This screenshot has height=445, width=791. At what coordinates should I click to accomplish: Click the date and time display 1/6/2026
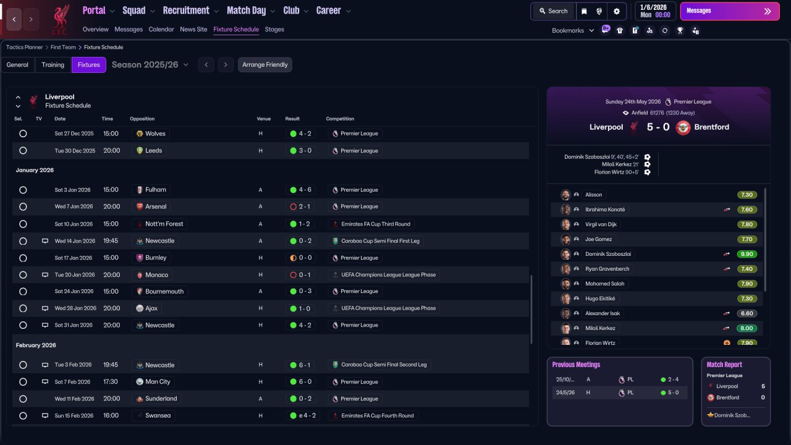tap(655, 11)
